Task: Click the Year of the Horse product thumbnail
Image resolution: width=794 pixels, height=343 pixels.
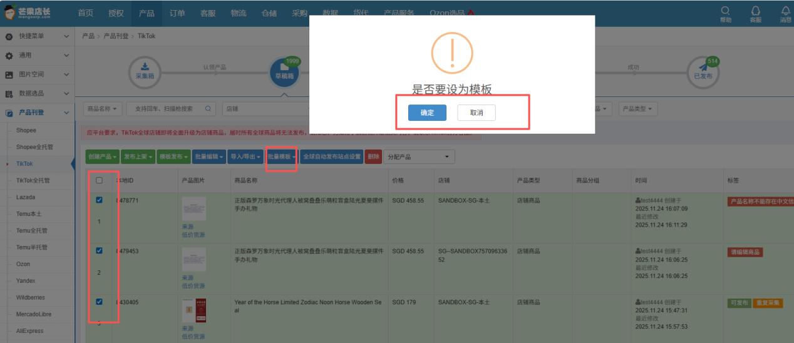Action: (193, 311)
